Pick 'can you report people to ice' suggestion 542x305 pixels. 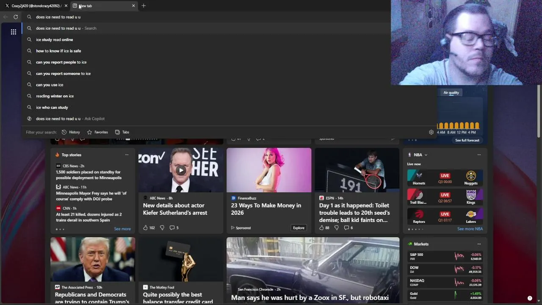(229, 62)
